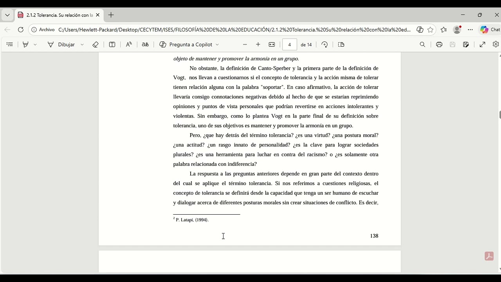Image resolution: width=501 pixels, height=282 pixels.
Task: Add a text box tool
Action: [112, 45]
